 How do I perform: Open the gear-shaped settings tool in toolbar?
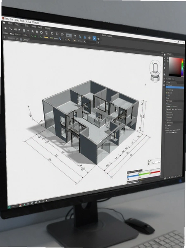coord(62,34)
